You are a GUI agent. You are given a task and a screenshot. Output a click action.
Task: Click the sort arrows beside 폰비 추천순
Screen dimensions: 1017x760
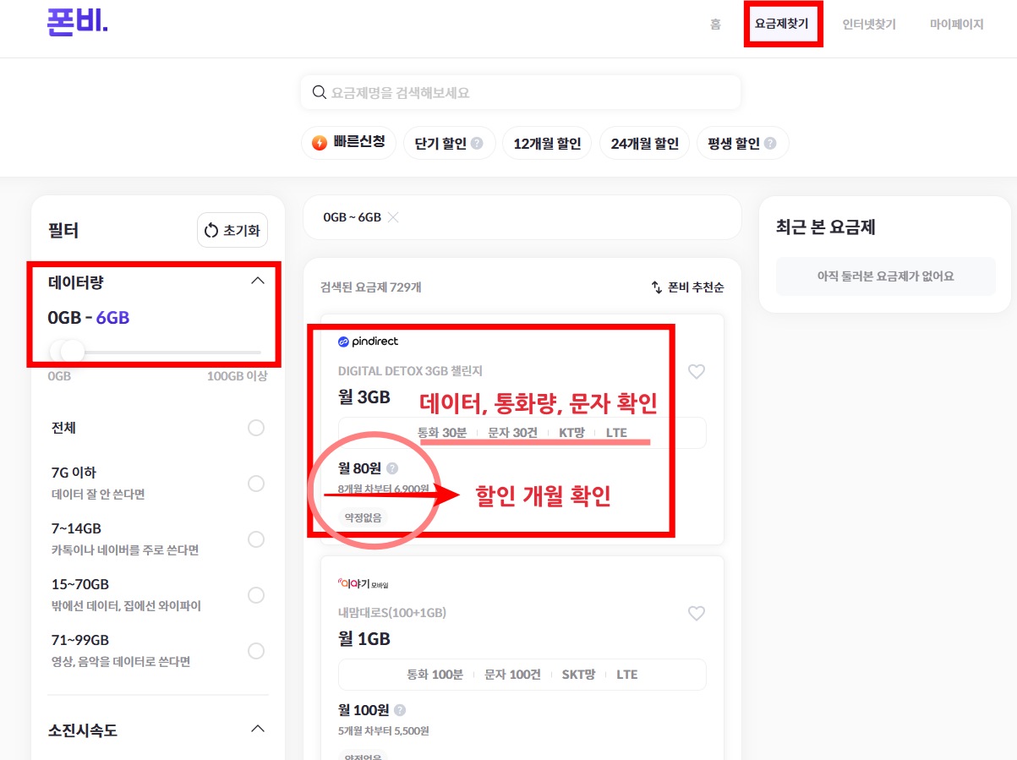coord(657,287)
